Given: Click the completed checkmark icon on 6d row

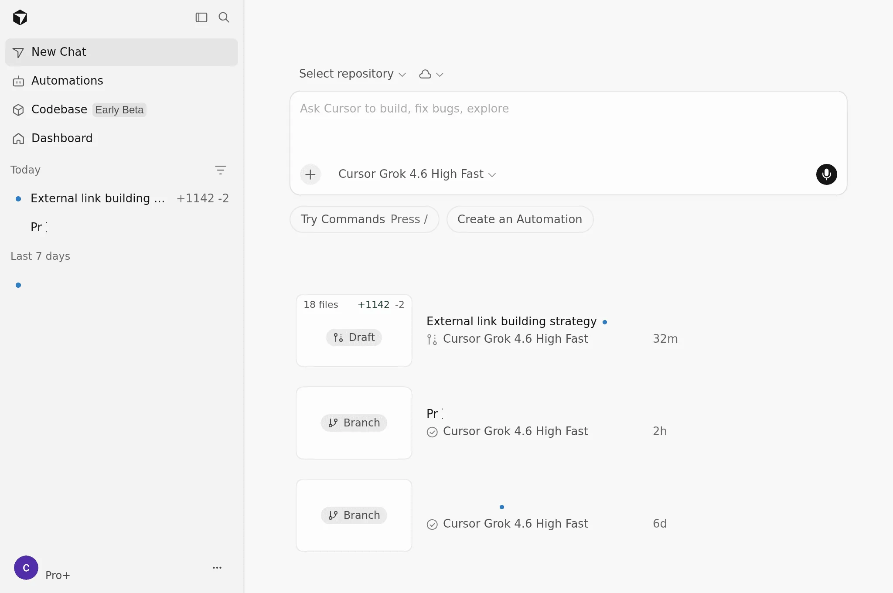Looking at the screenshot, I should [x=432, y=525].
